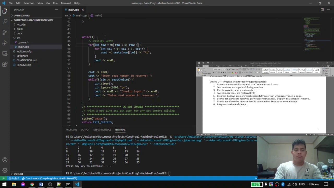Open File Explorer from the taskbar
Viewport: 334px width, 188px height.
click(14, 184)
